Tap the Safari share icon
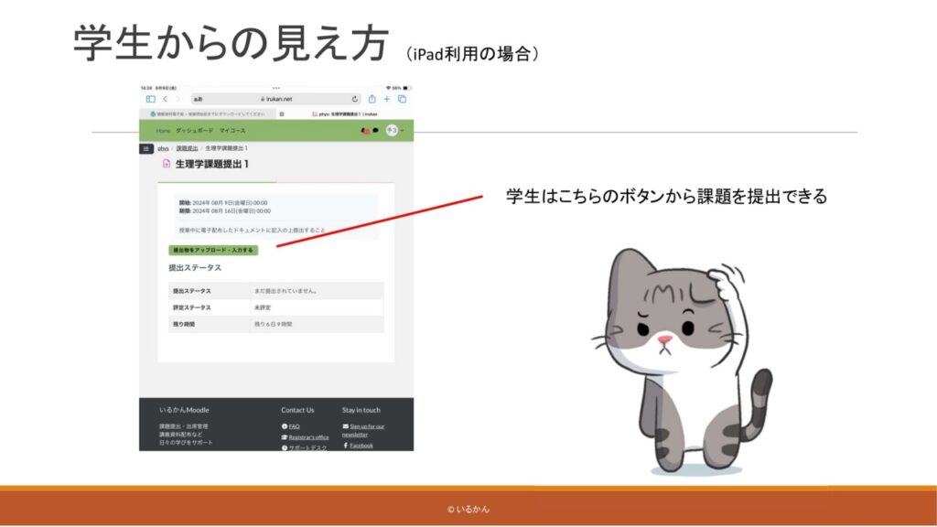Screen dimensions: 937x527 tap(372, 99)
